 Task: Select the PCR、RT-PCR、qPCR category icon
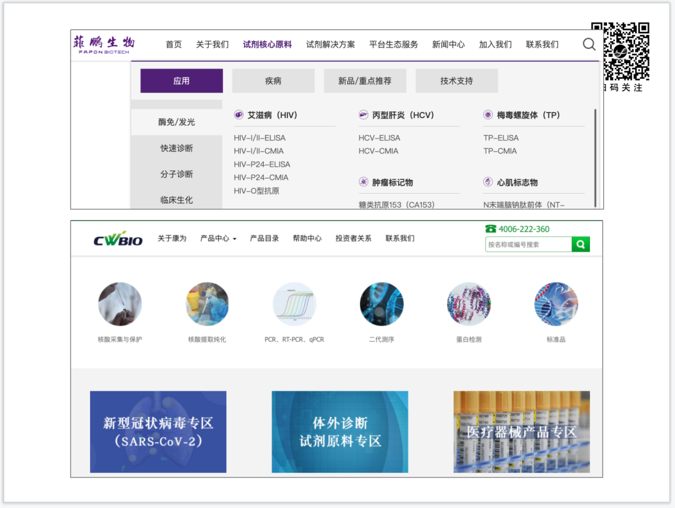pos(294,304)
